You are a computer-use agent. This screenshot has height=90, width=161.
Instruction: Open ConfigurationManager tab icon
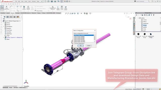(11, 17)
